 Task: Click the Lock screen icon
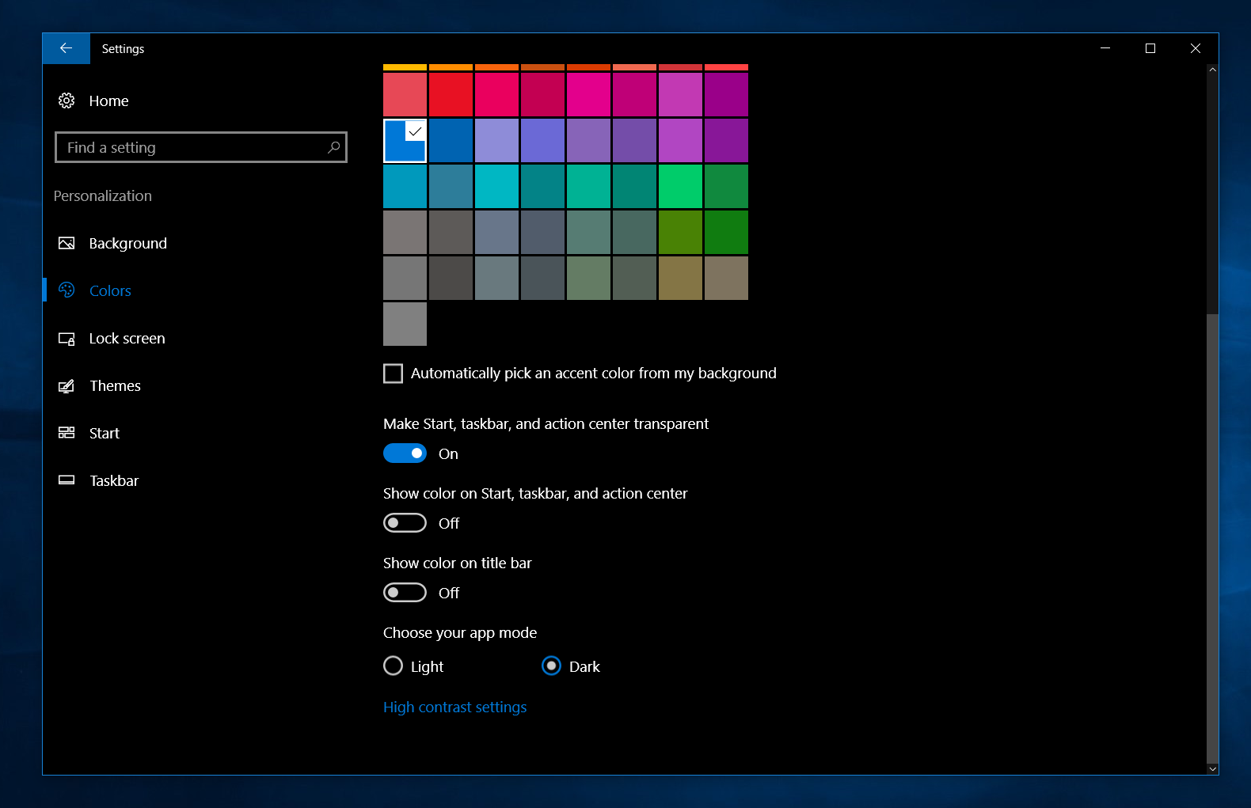pyautogui.click(x=67, y=339)
